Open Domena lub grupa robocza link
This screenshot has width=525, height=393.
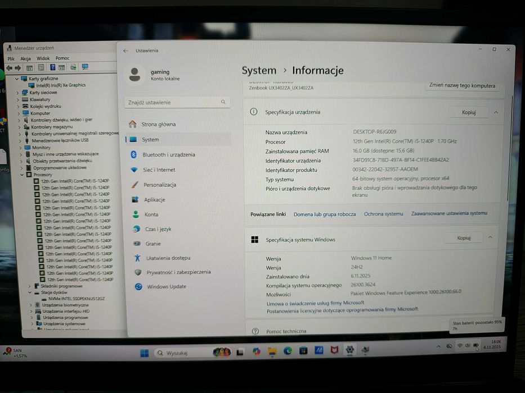click(325, 214)
